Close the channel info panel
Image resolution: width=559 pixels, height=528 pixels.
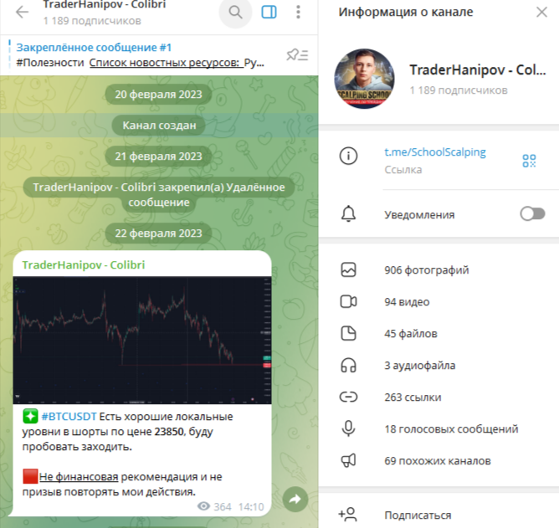(542, 12)
